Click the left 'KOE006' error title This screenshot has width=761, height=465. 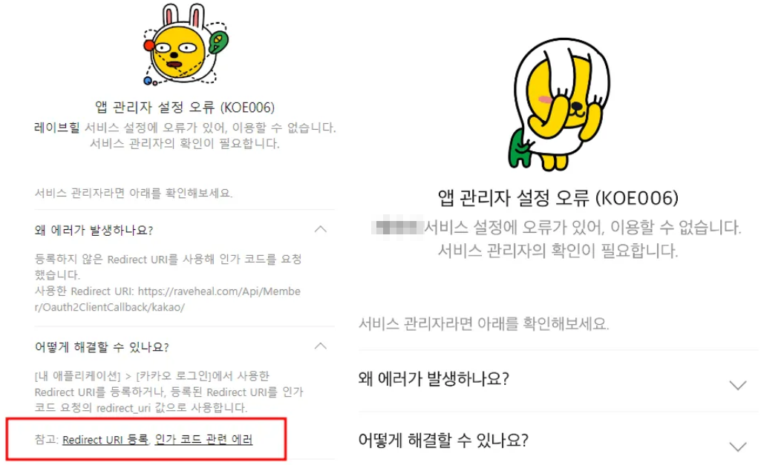(x=184, y=107)
